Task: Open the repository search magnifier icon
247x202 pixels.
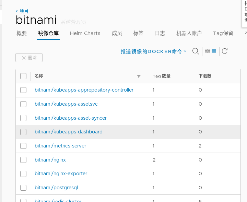Action: tap(196, 51)
